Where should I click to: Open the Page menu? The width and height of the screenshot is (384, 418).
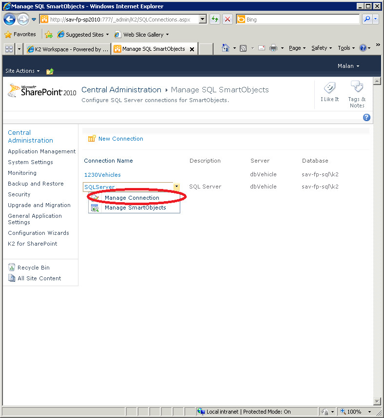[297, 48]
